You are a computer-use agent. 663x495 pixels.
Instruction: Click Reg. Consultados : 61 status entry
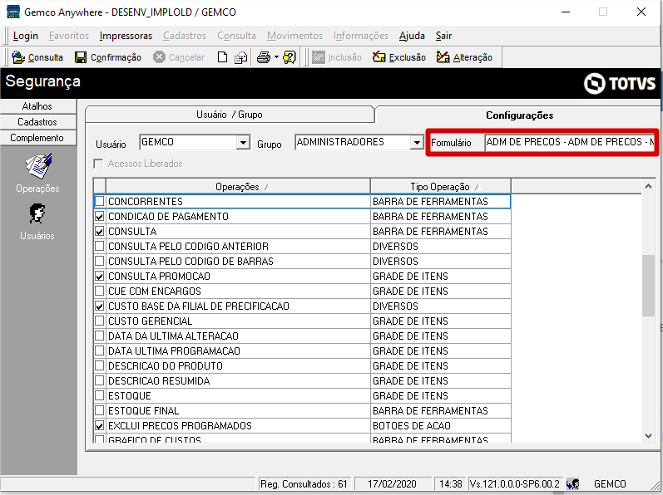coord(304,483)
